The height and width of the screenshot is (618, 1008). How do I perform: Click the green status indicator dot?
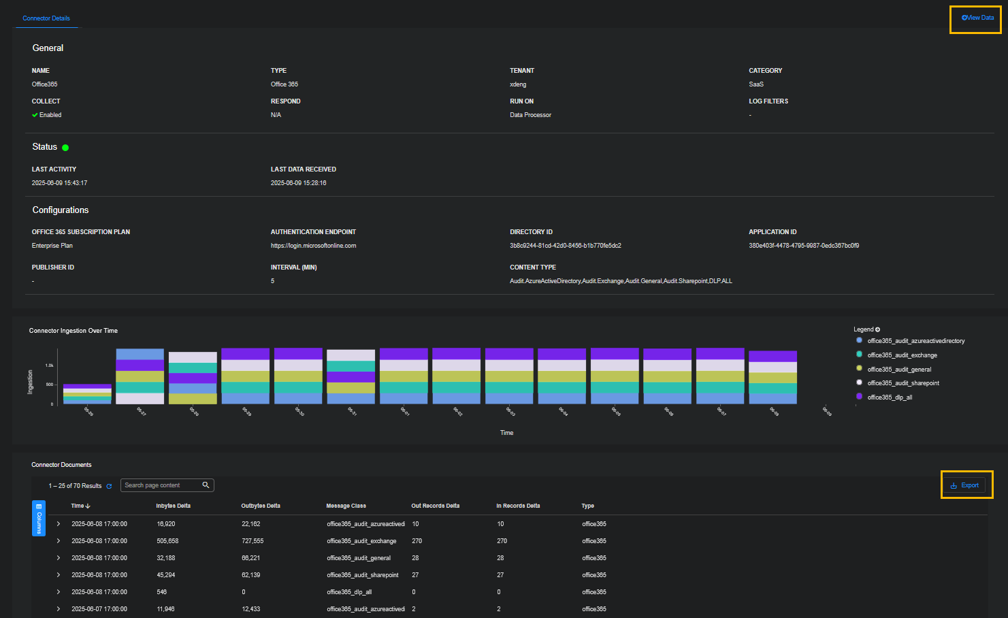point(65,148)
